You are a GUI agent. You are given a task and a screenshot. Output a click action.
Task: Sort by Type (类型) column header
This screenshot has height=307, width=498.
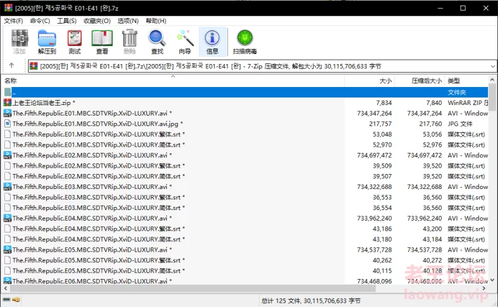point(466,81)
